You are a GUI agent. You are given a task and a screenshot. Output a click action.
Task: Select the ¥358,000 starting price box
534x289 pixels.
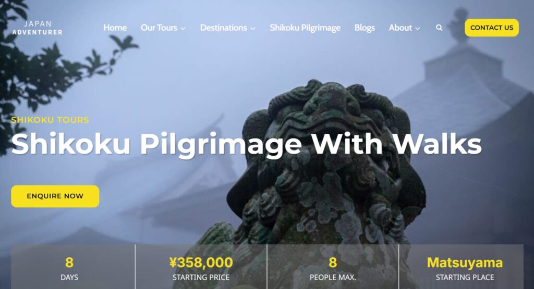point(201,267)
